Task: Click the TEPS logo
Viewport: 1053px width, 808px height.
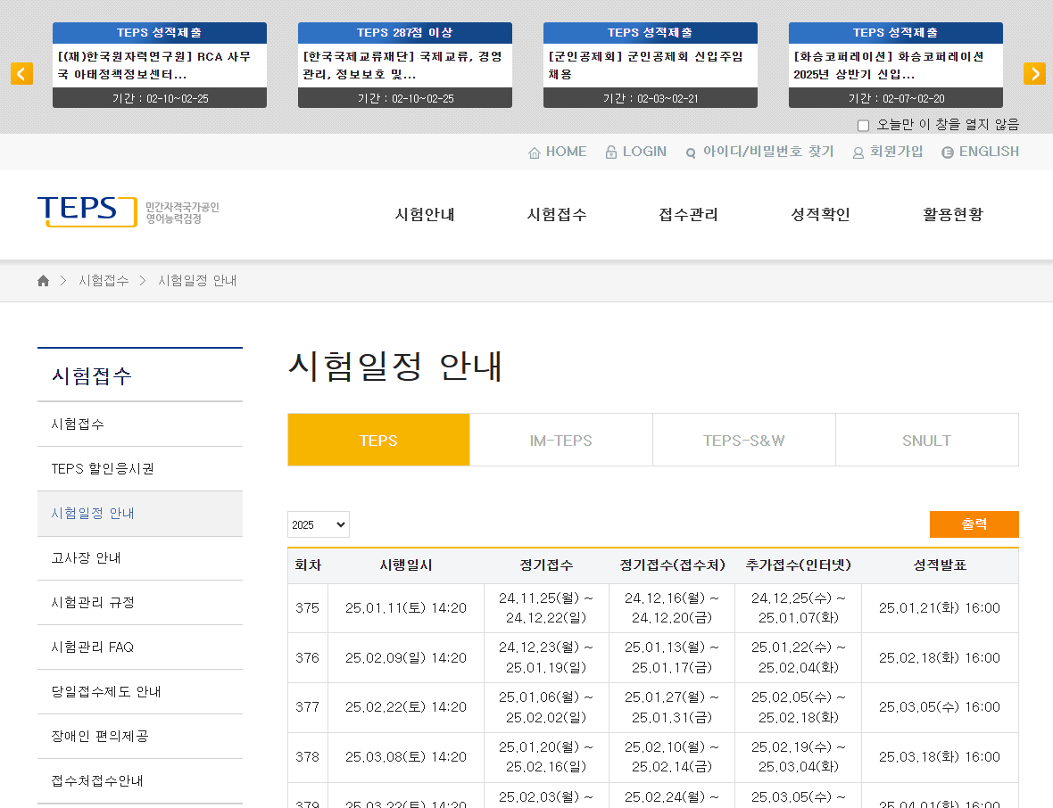Action: (x=87, y=211)
